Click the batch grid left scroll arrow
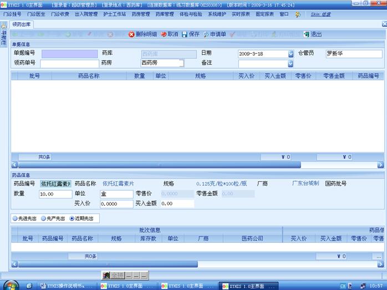This screenshot has width=387, height=290. point(14,264)
